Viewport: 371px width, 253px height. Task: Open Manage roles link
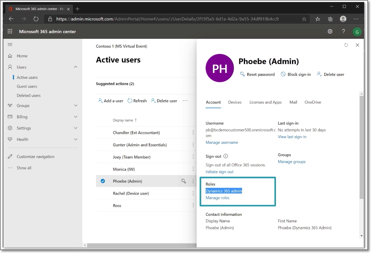pyautogui.click(x=217, y=198)
